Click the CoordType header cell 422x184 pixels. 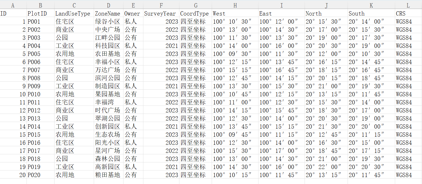coord(196,13)
